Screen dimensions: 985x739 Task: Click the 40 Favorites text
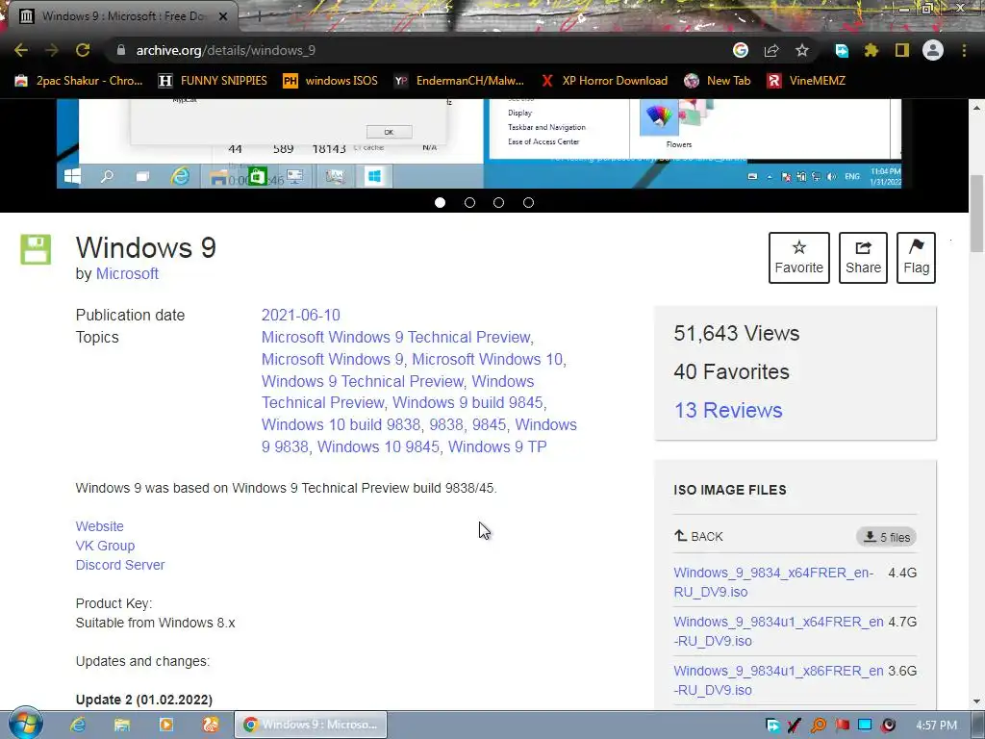click(731, 371)
